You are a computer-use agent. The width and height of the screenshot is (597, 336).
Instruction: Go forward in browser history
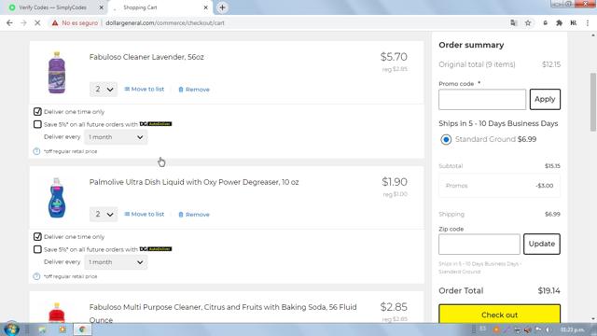(23, 22)
